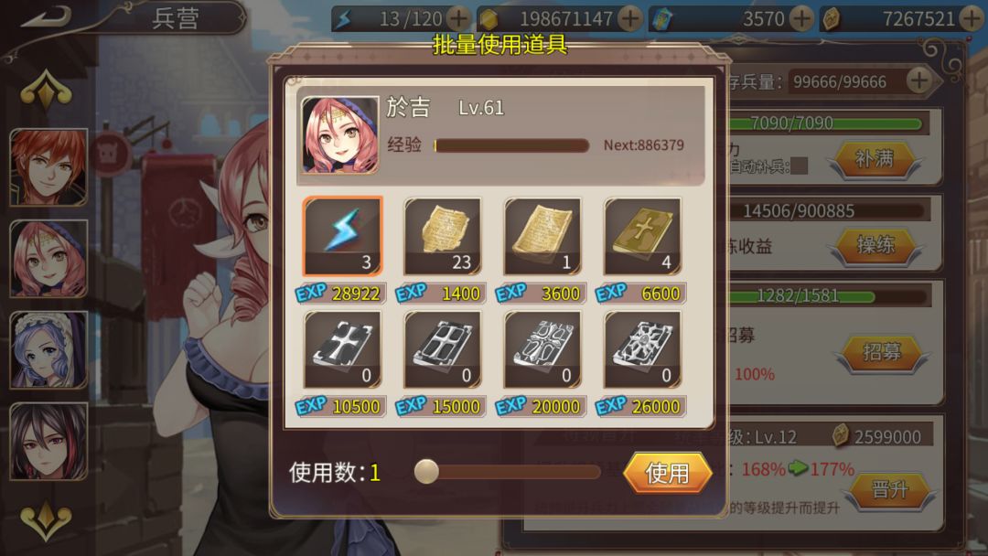Add energy with plus next to 13/120
Screen dimensions: 988x556
[x=459, y=19]
